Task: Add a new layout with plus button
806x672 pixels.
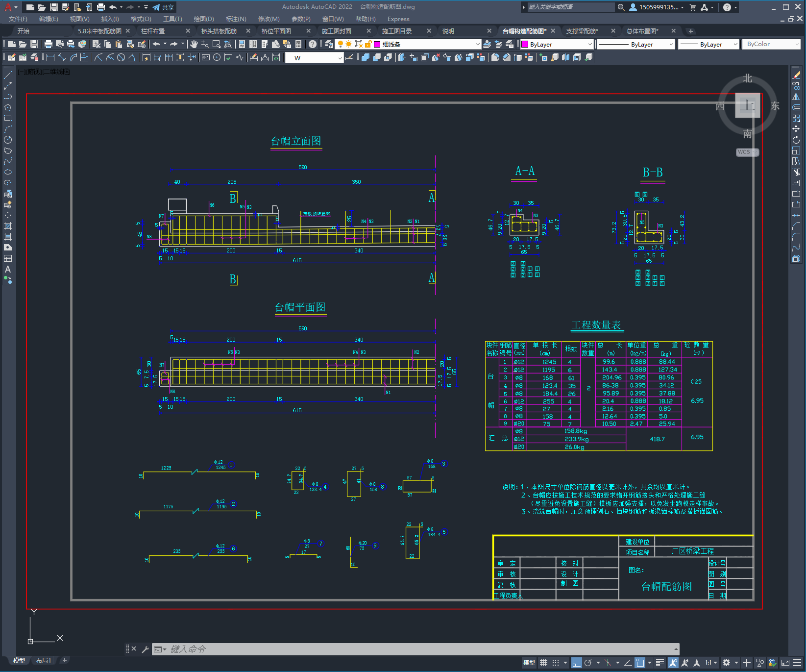Action: point(64,660)
